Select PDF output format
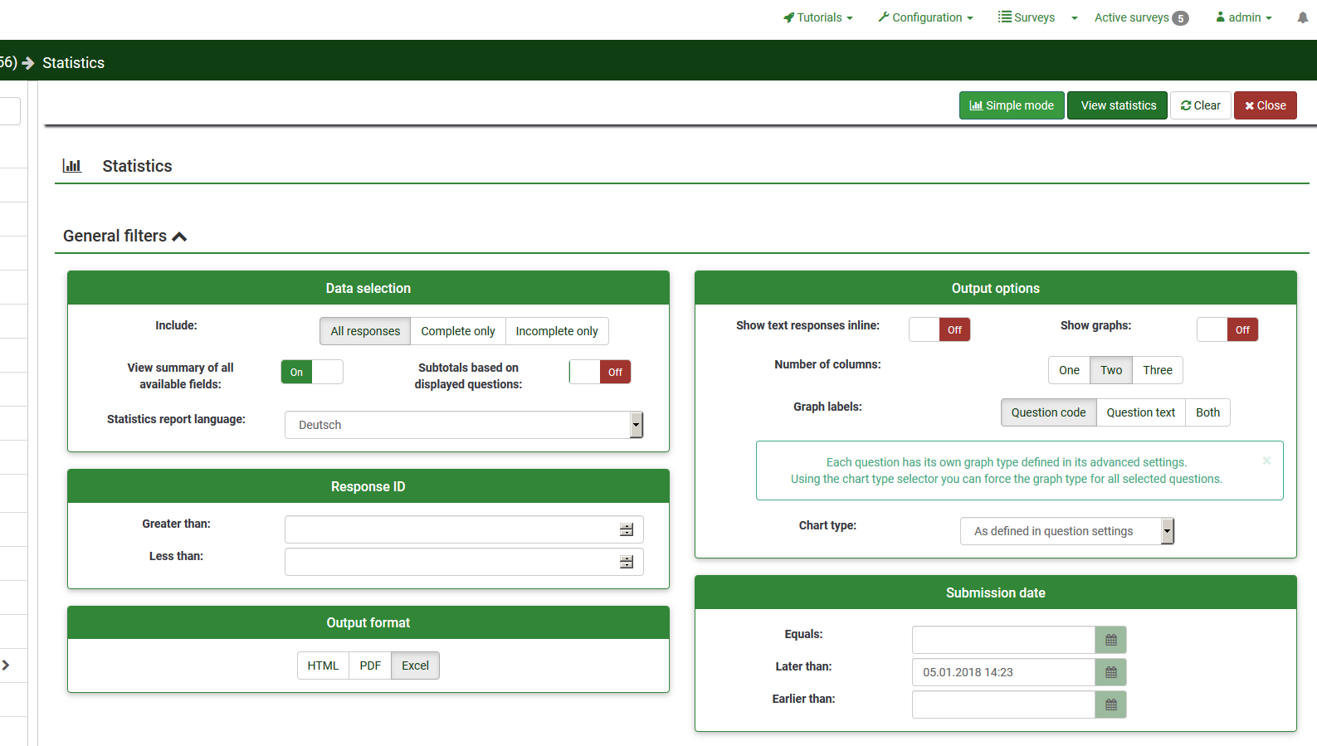Viewport: 1317px width, 746px height. tap(370, 666)
